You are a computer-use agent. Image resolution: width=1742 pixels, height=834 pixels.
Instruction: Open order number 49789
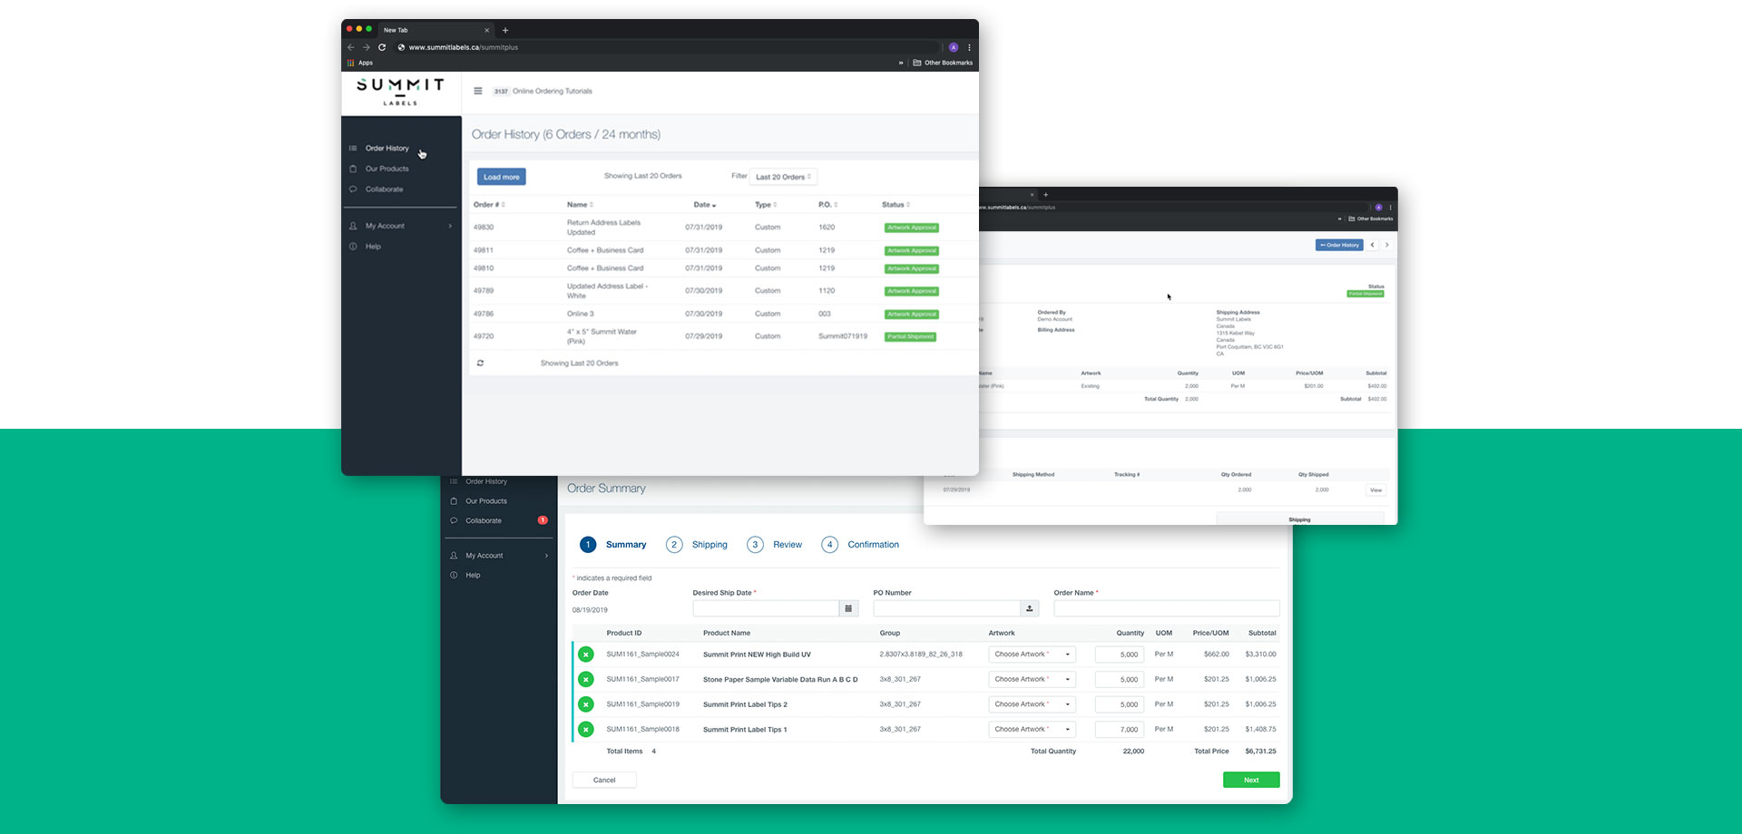click(484, 291)
